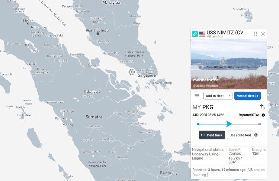Click the voyage departure point dot
The image size is (279, 181).
coord(198,124)
